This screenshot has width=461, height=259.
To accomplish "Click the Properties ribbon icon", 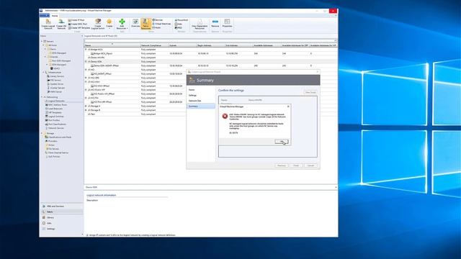I will (x=227, y=24).
